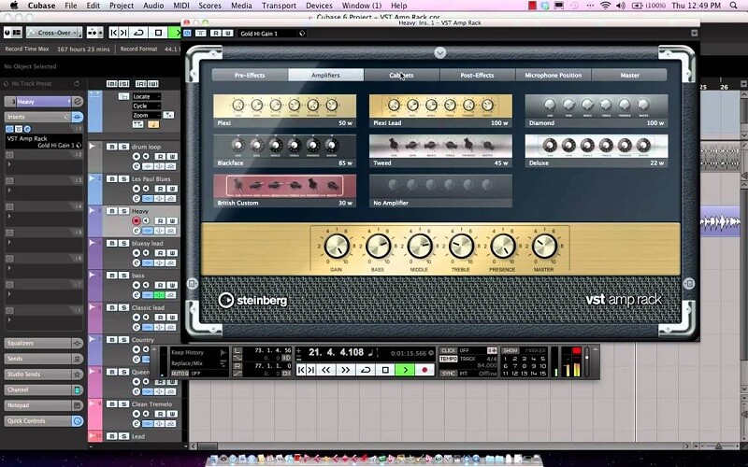Open the Microphone Position tab
This screenshot has width=748, height=467.
553,75
